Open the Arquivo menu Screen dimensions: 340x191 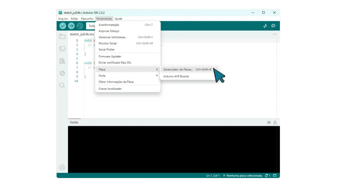[63, 19]
